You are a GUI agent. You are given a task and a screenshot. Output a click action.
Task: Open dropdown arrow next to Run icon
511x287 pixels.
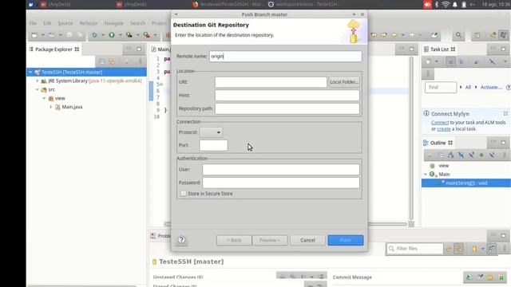[x=121, y=35]
